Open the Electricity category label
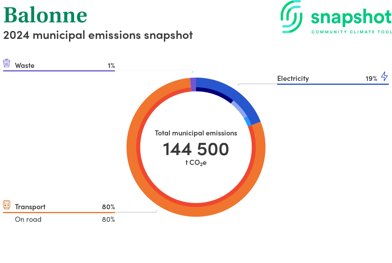The width and height of the screenshot is (392, 263). coord(293,79)
